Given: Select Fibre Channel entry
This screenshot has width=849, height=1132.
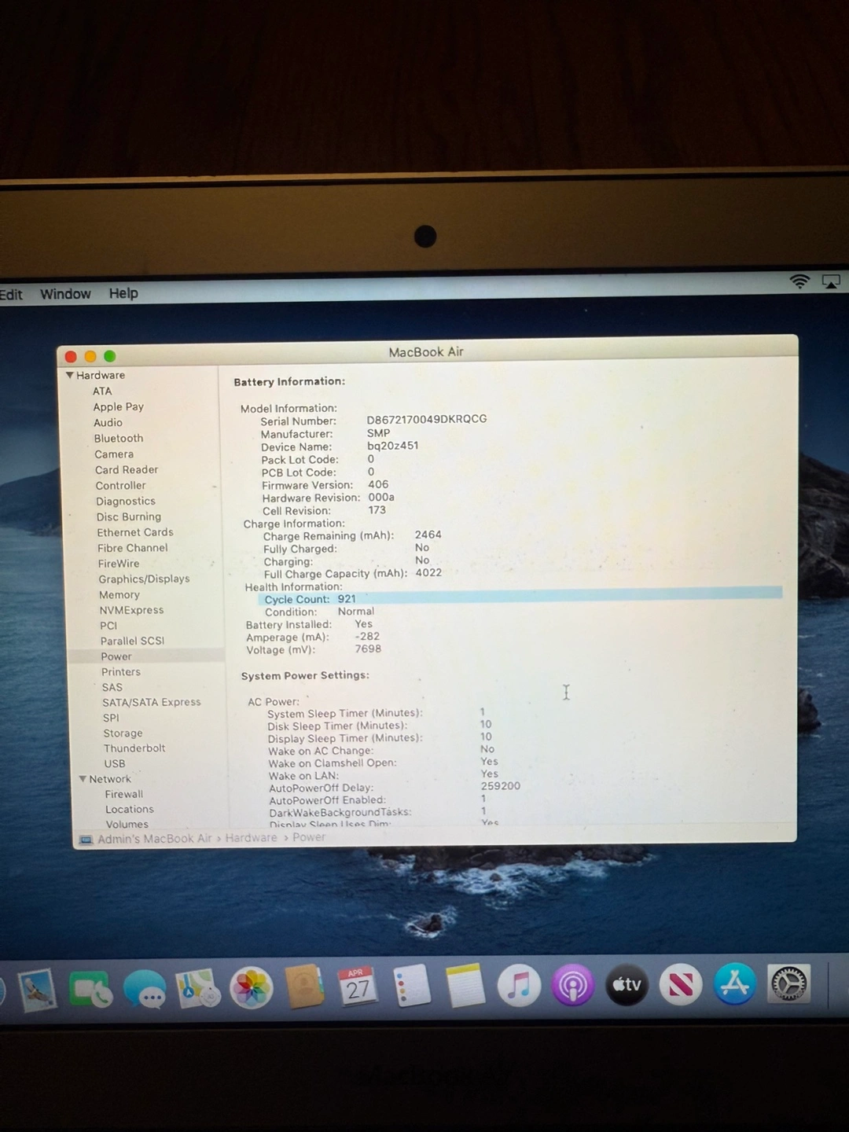Looking at the screenshot, I should tap(132, 549).
